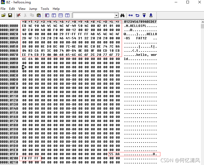Click ASCII text '-OS FAT12'
This screenshot has height=165, width=204.
click(x=135, y=38)
